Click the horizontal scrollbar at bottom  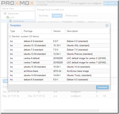click(x=51, y=110)
